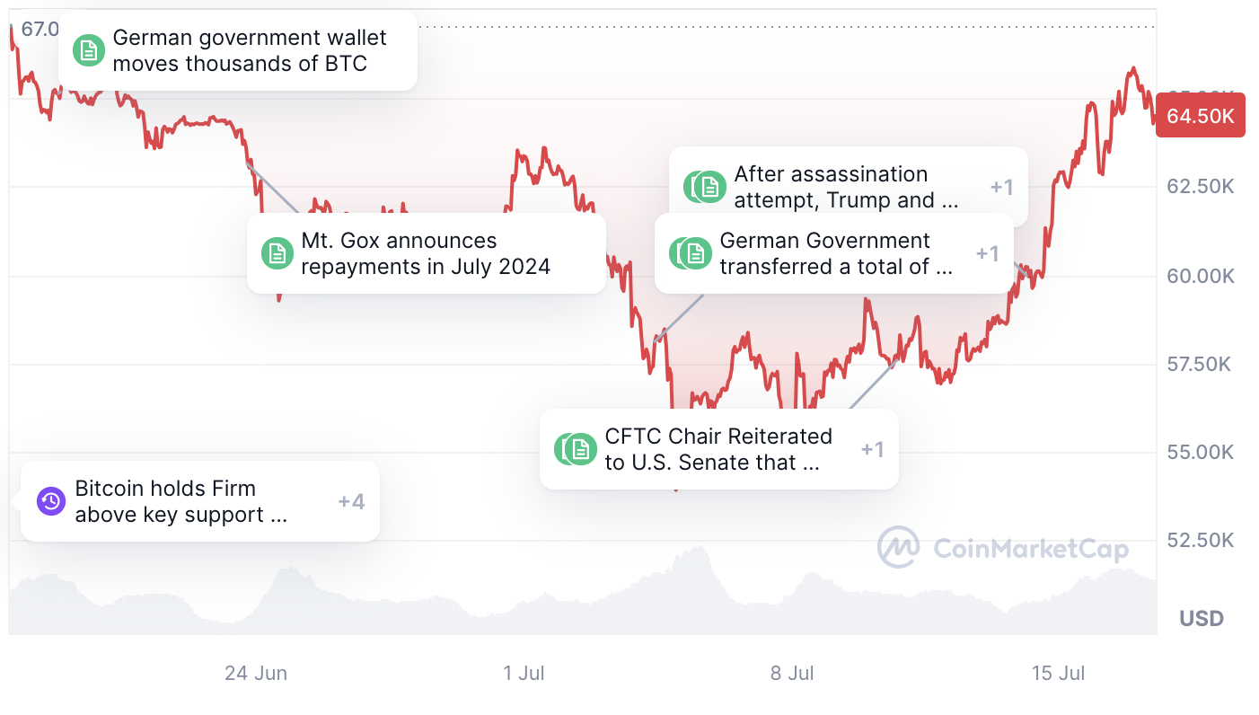Screen dimensions: 1259x715
Task: Open the "German government wallet moves thousands of BTC" headline
Action: click(249, 50)
